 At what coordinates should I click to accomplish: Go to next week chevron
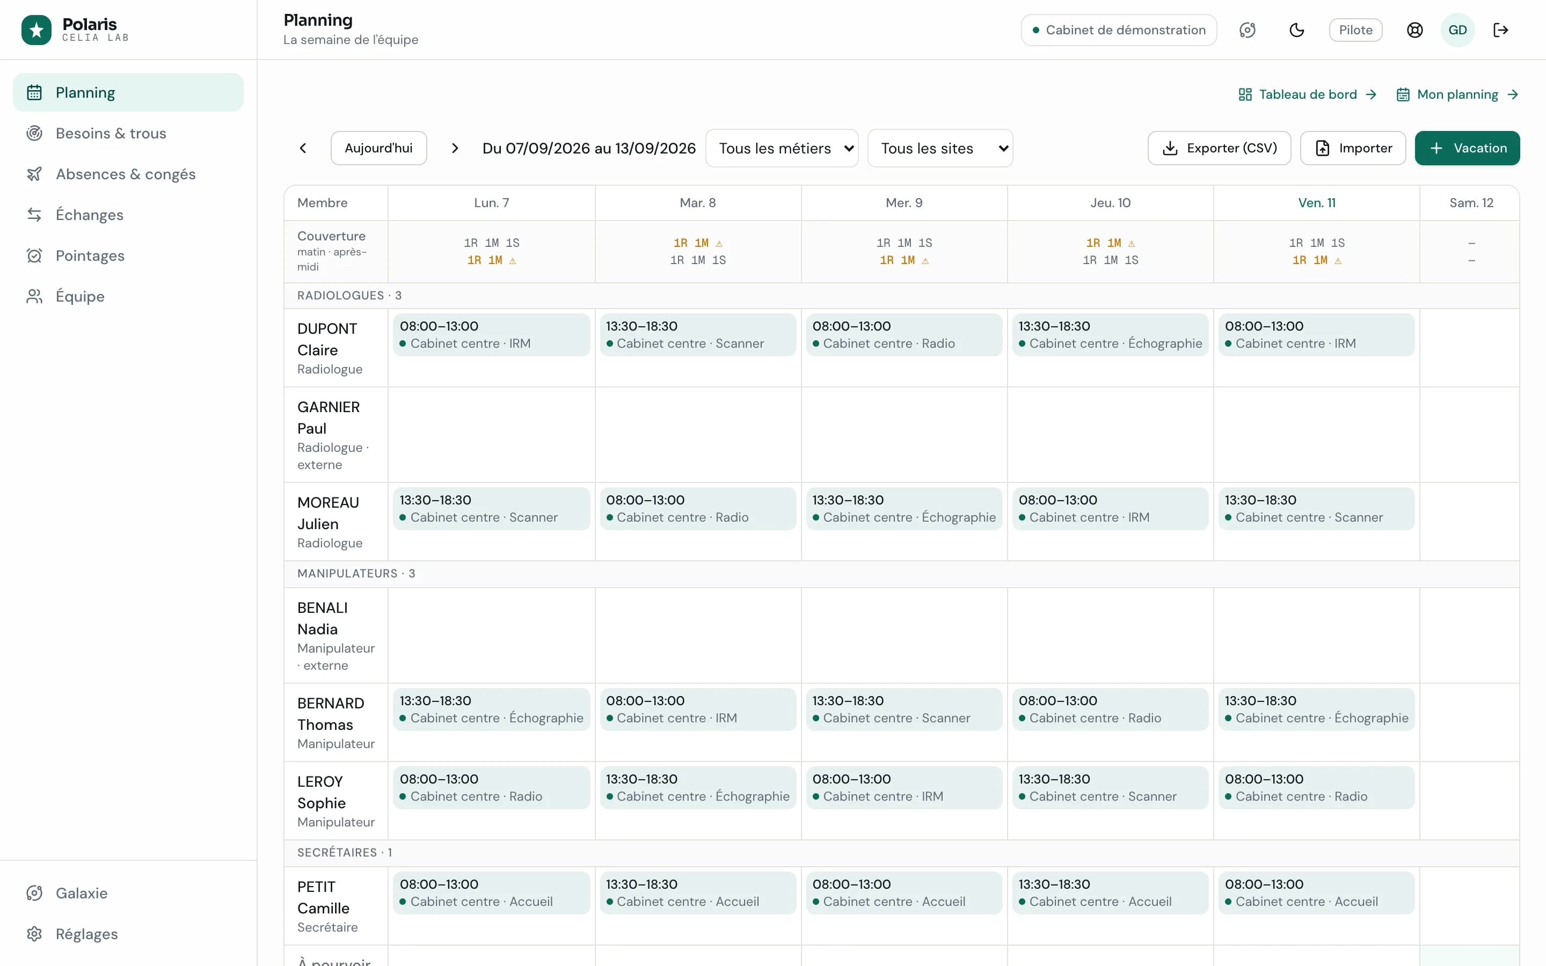pyautogui.click(x=455, y=148)
